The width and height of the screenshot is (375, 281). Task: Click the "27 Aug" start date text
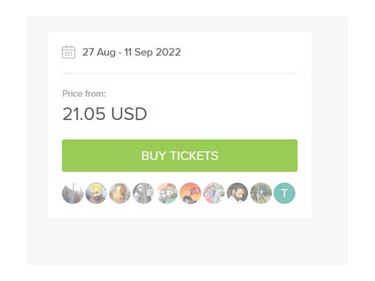(98, 52)
